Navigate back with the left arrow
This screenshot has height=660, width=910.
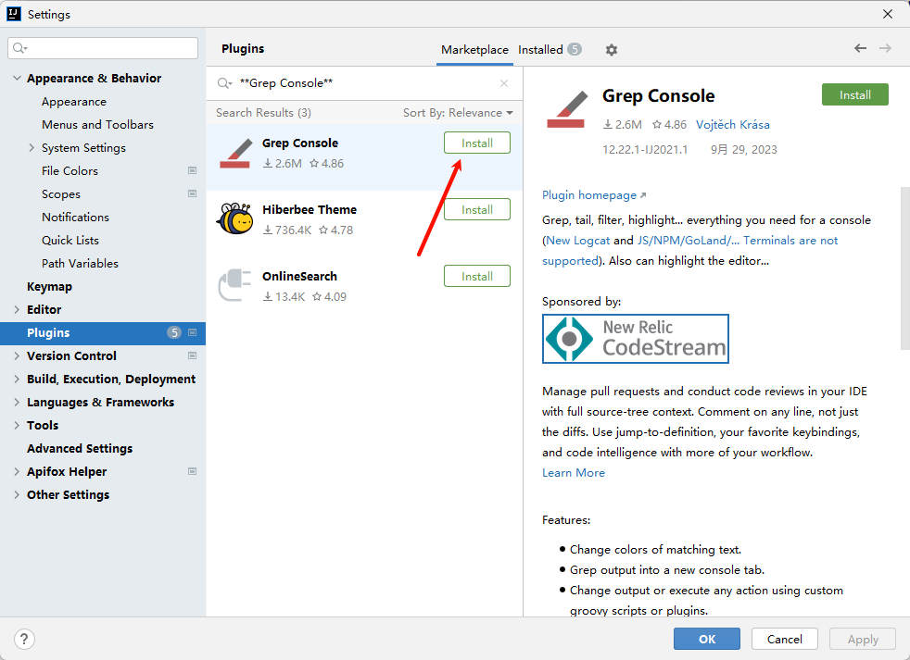click(x=860, y=48)
